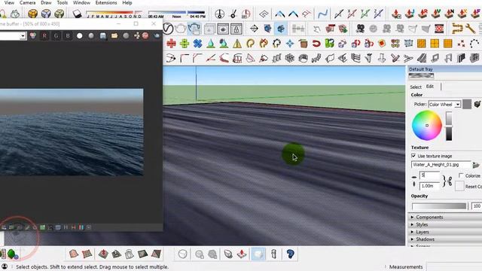Image resolution: width=482 pixels, height=271 pixels.
Task: Open the Extensions menu
Action: [x=106, y=3]
